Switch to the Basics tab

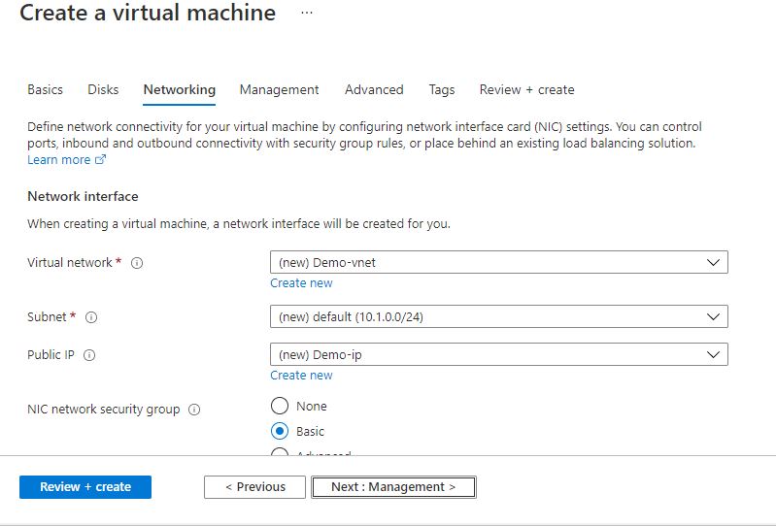[x=45, y=89]
